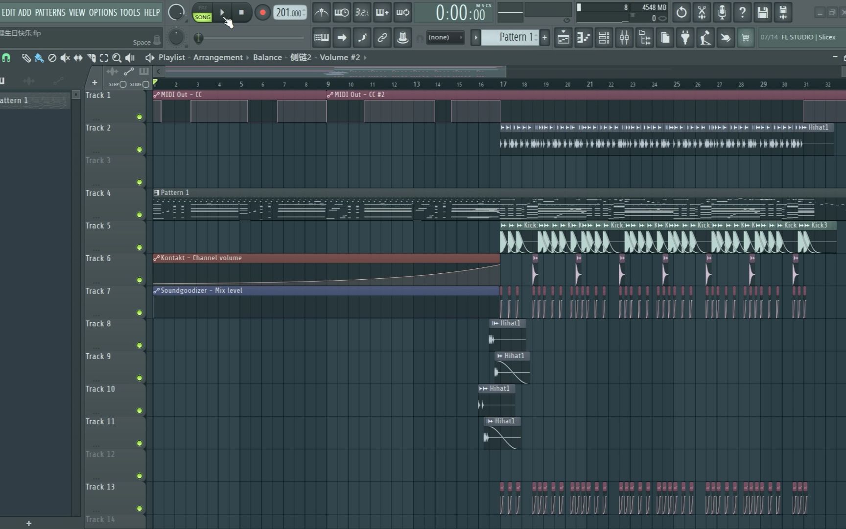The width and height of the screenshot is (846, 529).
Task: Click the tempo field showing 201.000
Action: pyautogui.click(x=290, y=12)
